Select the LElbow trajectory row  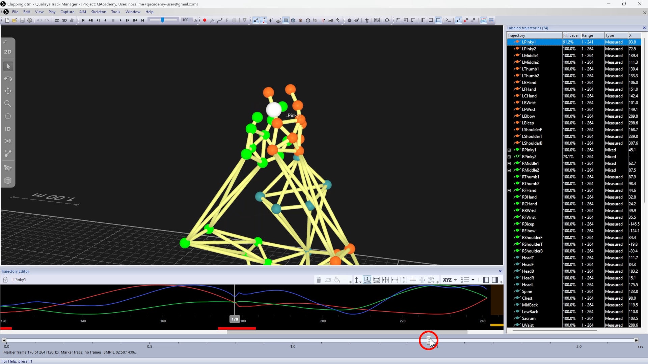pyautogui.click(x=529, y=116)
